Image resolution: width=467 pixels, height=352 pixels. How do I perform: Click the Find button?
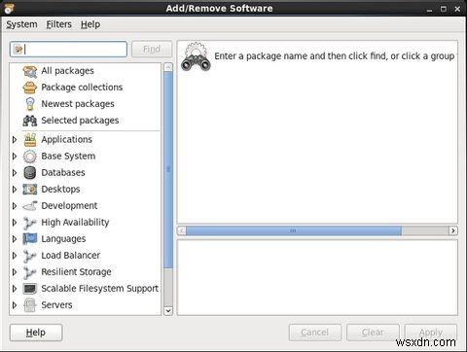(x=152, y=50)
